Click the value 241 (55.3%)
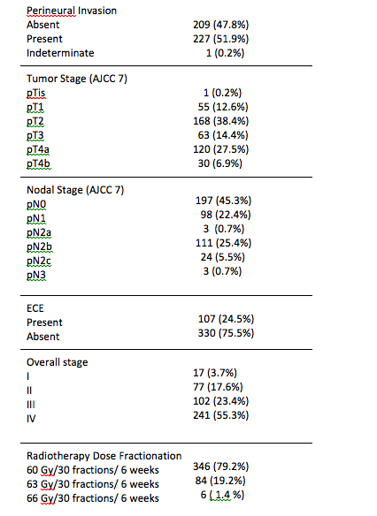Image resolution: width=377 pixels, height=516 pixels. click(x=220, y=415)
